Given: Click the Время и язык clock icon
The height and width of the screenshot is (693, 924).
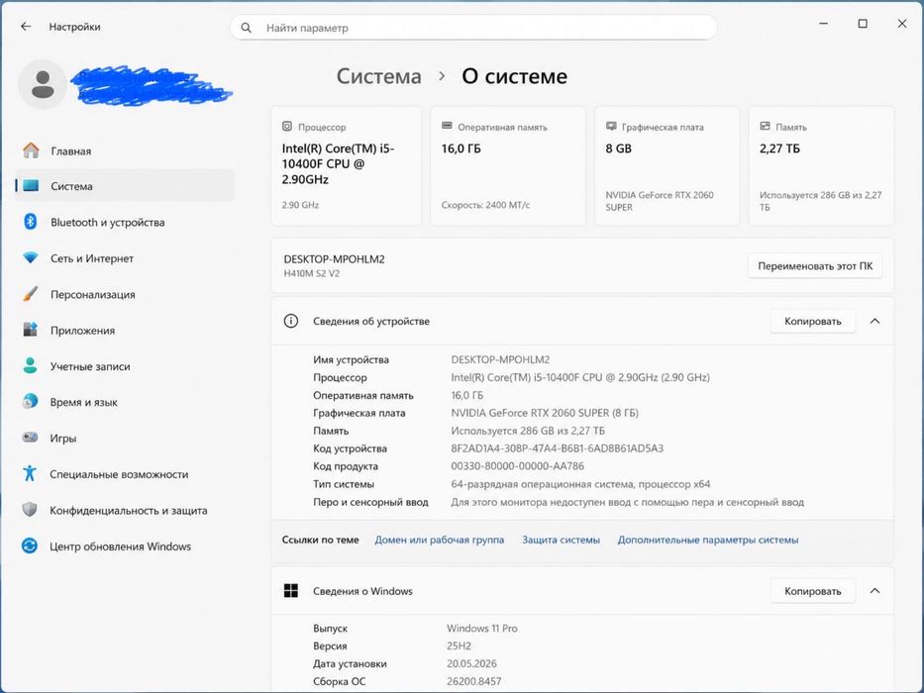Looking at the screenshot, I should pyautogui.click(x=30, y=402).
